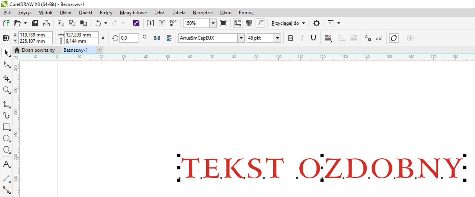Select the Crop tool

(x=6, y=79)
